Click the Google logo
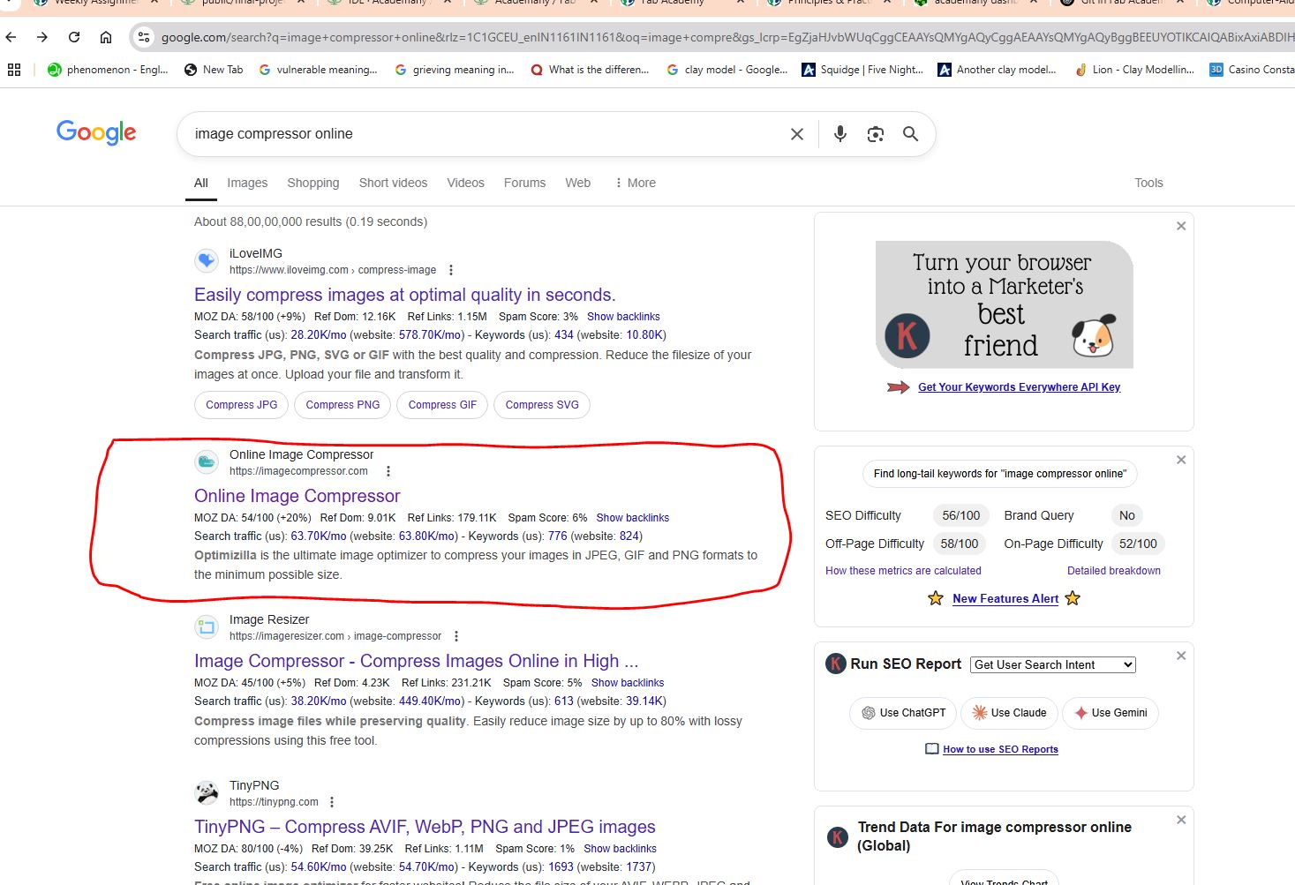This screenshot has height=885, width=1295. click(x=96, y=132)
